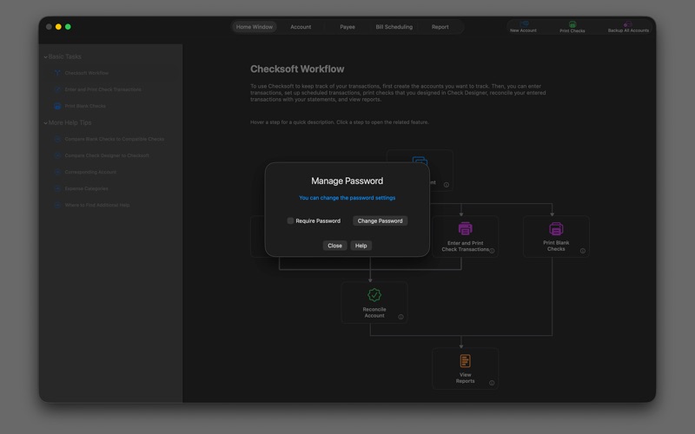Click the green zoom window button
Screen dimensions: 695x434
(68, 27)
